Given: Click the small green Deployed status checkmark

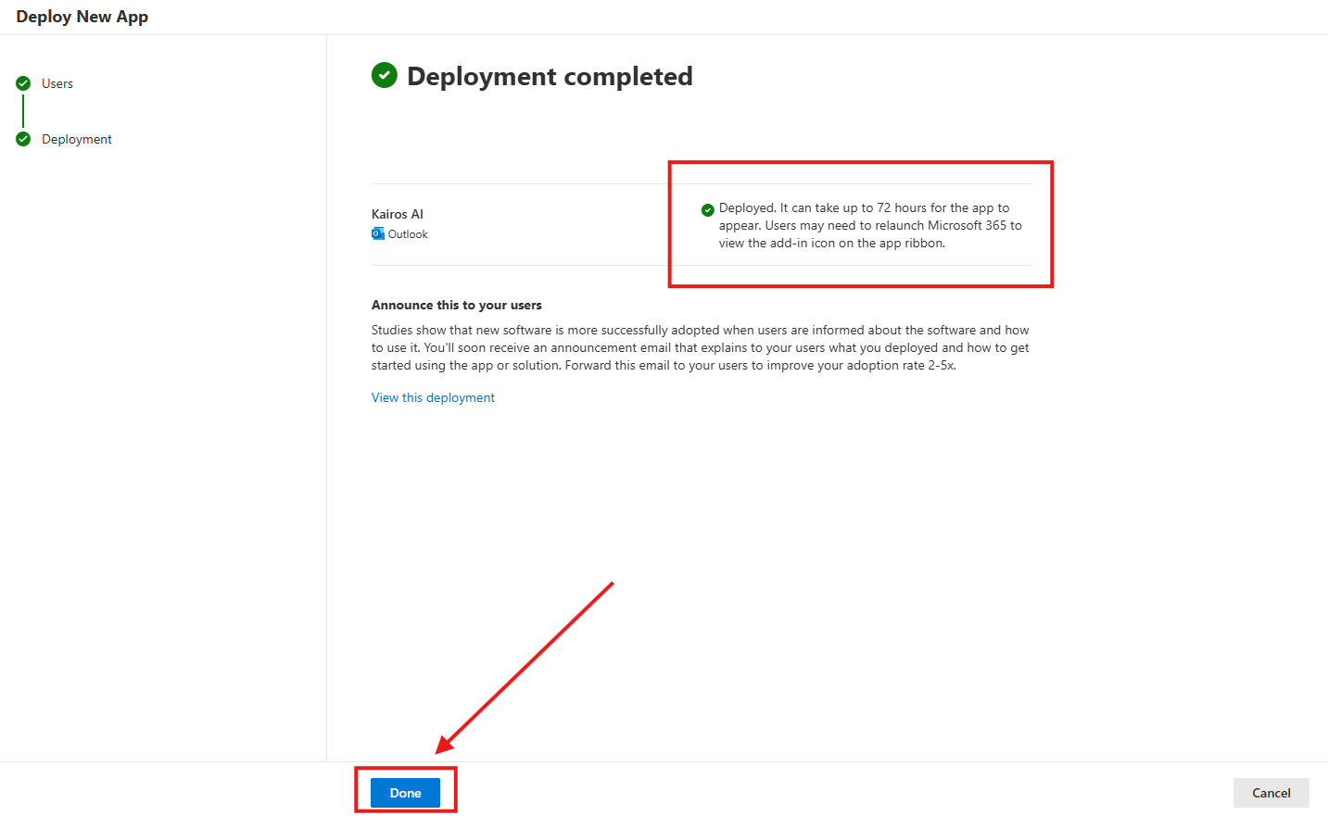Looking at the screenshot, I should (x=708, y=209).
